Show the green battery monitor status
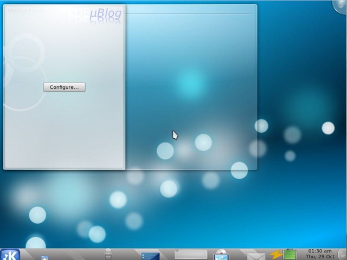This screenshot has height=260, width=347. [290, 255]
